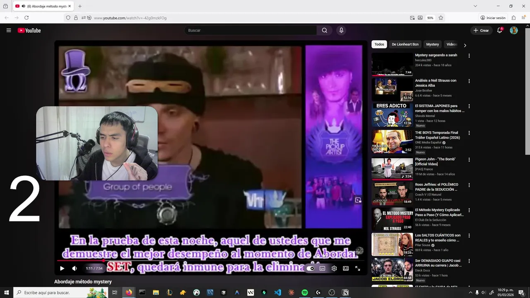The image size is (530, 298).
Task: Open File Explorer from the taskbar
Action: pos(156,293)
